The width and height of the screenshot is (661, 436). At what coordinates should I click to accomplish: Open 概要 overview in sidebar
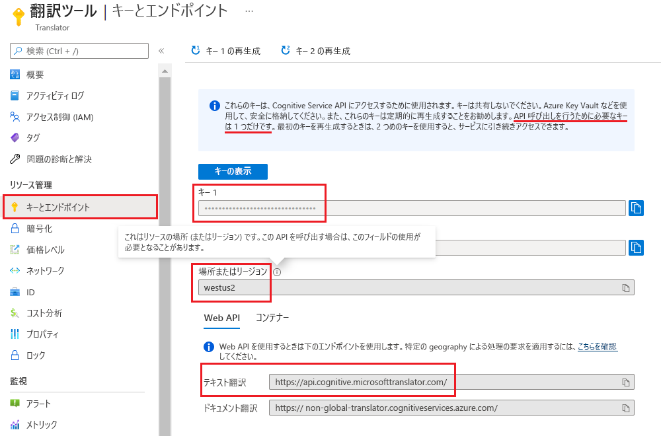coord(35,75)
